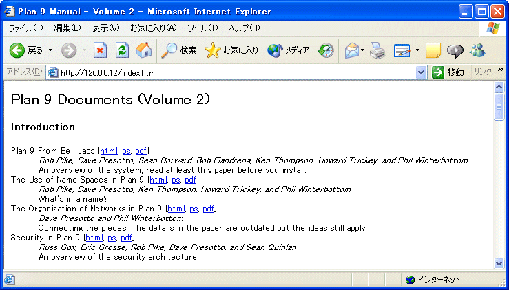Open the mail envelope toolbar button
This screenshot has height=290, width=509.
coord(351,50)
